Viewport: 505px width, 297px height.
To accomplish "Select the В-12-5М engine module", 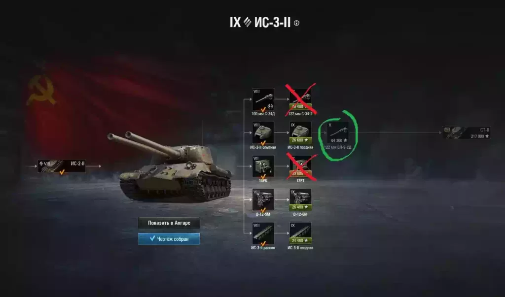I will [263, 200].
